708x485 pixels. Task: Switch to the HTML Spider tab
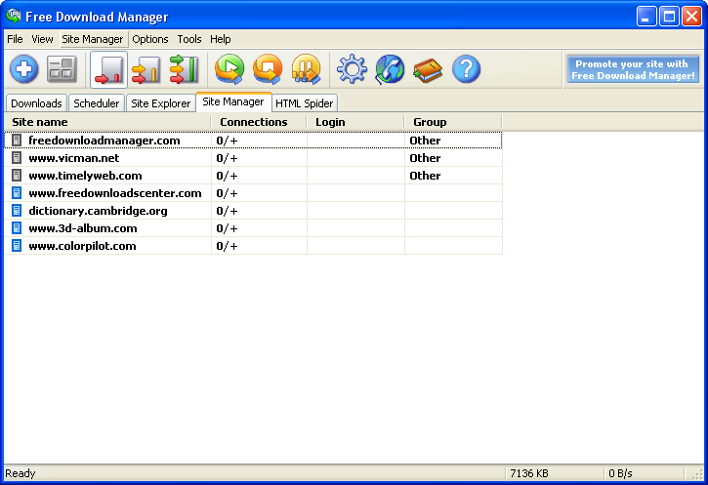(304, 103)
